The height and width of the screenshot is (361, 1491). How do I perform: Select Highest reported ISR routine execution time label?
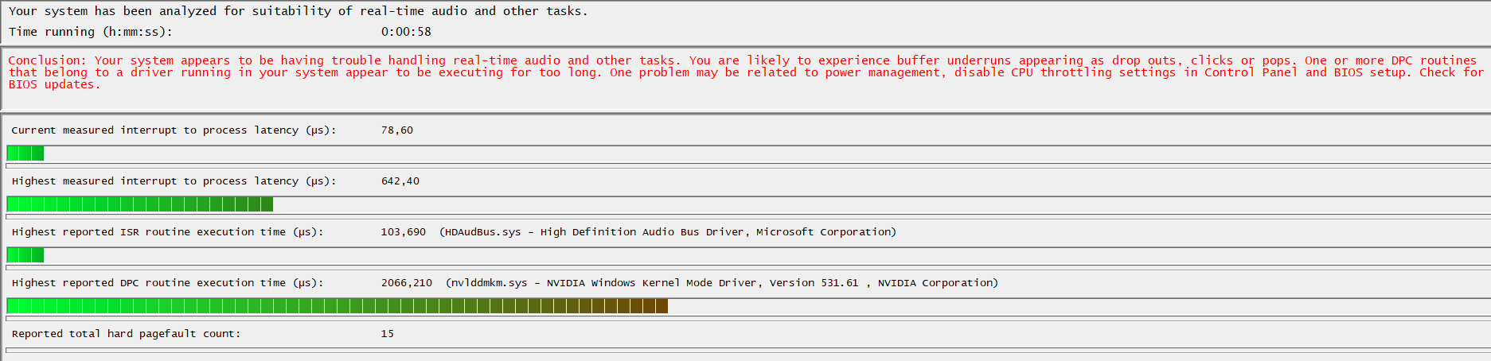pos(167,232)
